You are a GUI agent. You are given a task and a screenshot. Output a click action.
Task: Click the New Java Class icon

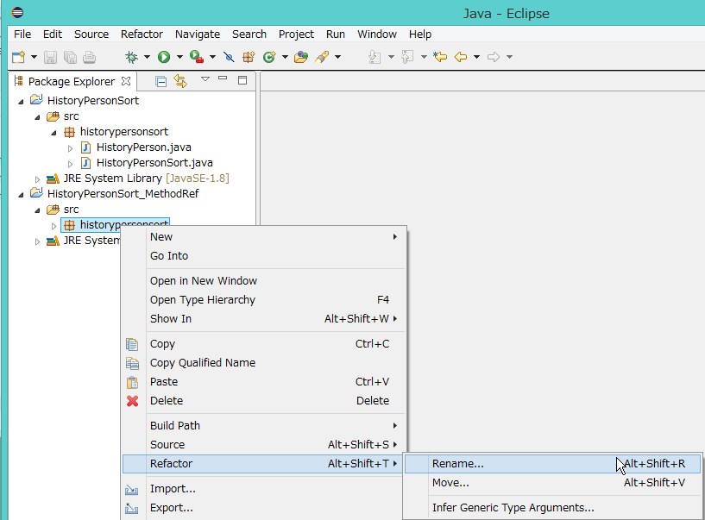pyautogui.click(x=269, y=57)
